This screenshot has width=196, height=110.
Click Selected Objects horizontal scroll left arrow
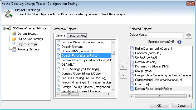[x=131, y=96]
